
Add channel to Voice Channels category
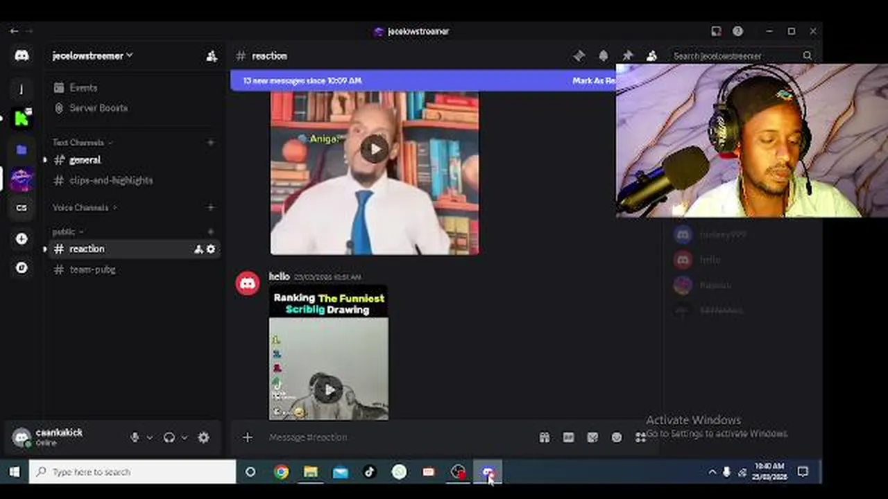click(x=211, y=207)
